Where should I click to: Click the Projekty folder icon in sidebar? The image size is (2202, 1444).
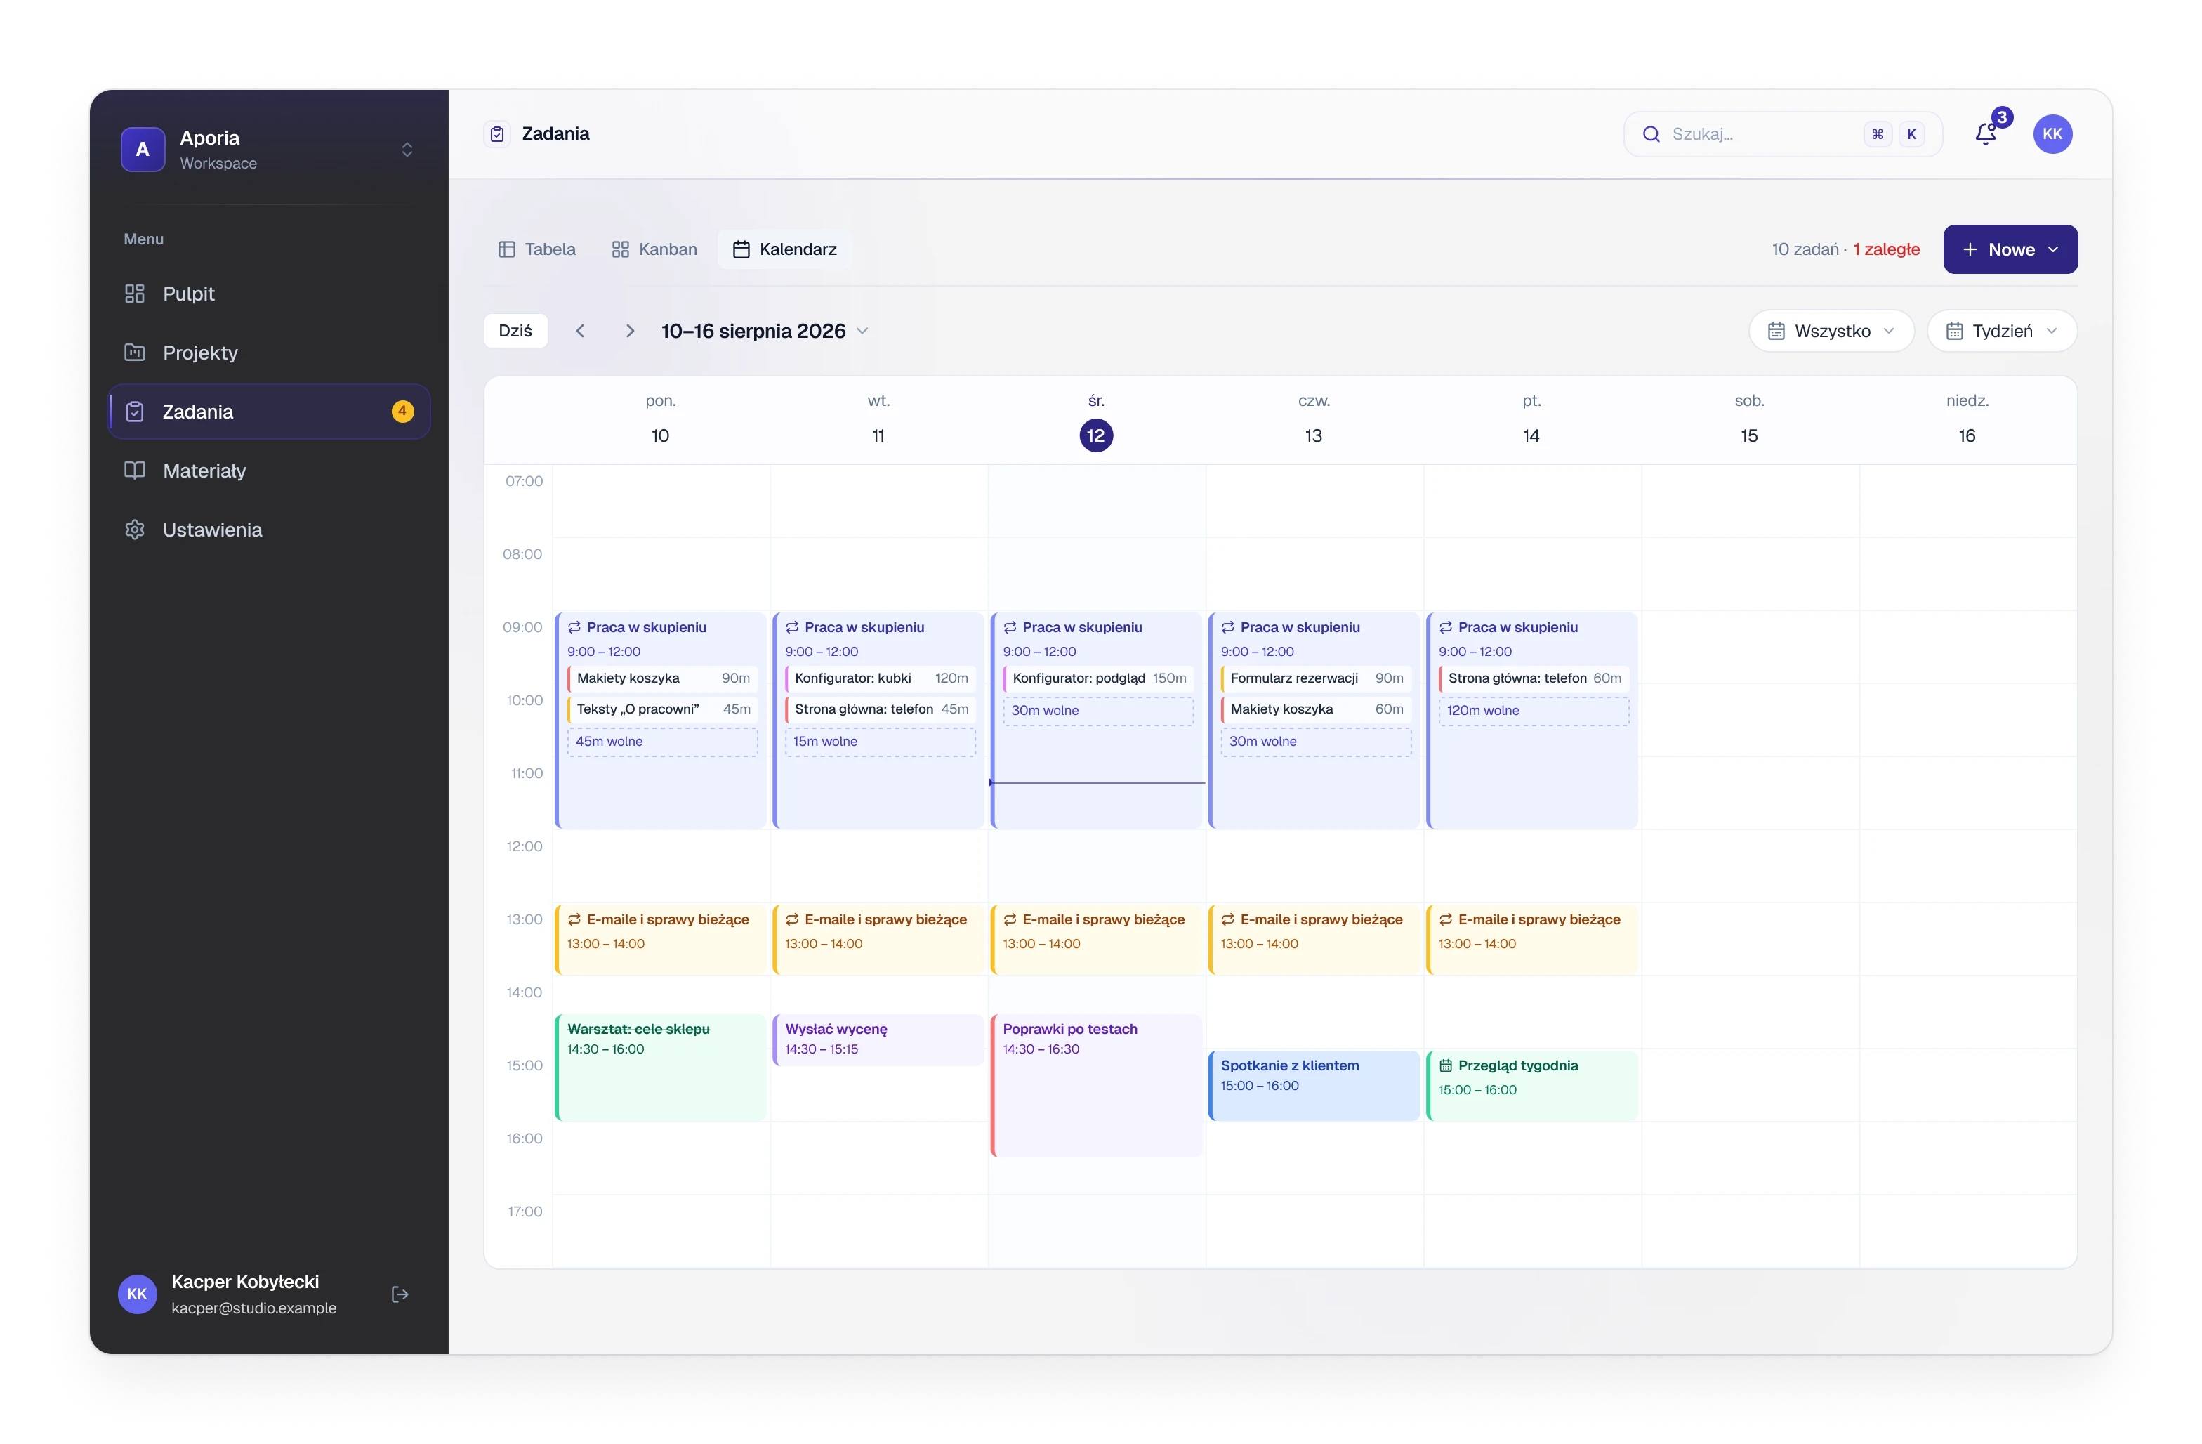135,353
